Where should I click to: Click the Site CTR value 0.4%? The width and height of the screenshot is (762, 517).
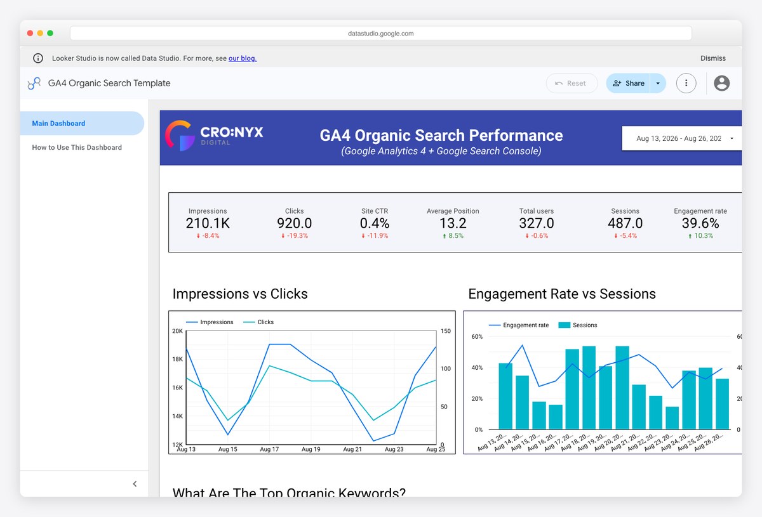coord(375,223)
